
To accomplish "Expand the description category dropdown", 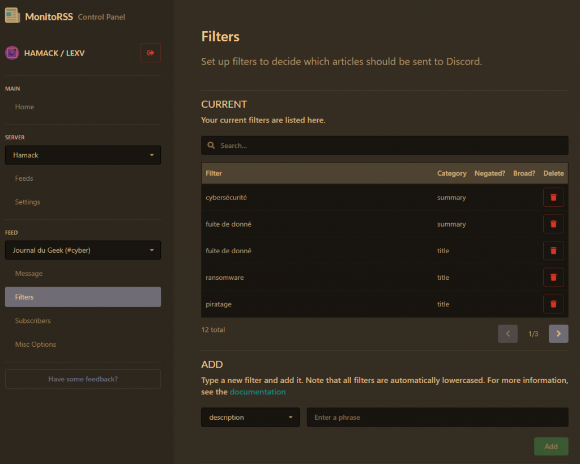I will 250,418.
